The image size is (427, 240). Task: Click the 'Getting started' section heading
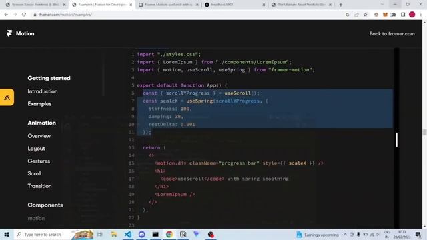click(49, 79)
